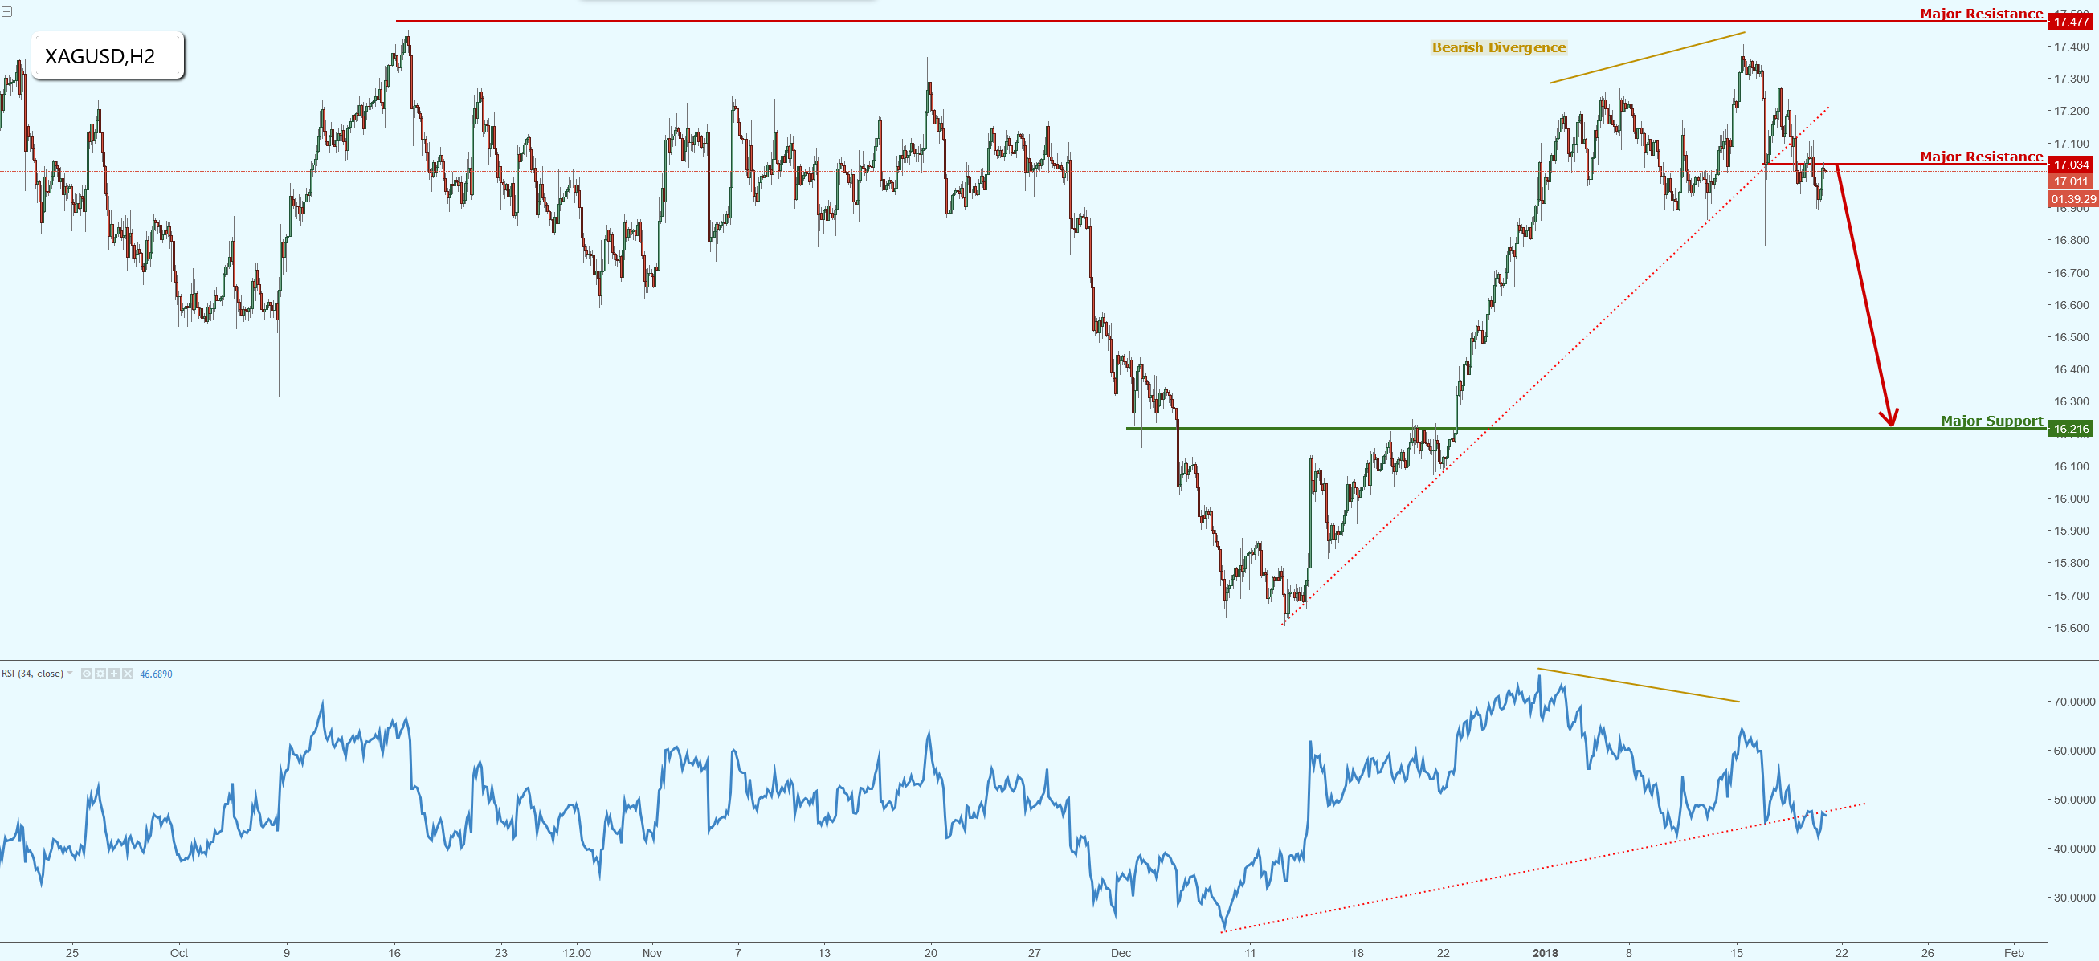Click the 12:00 label on time axis
The image size is (2099, 961).
[x=576, y=952]
